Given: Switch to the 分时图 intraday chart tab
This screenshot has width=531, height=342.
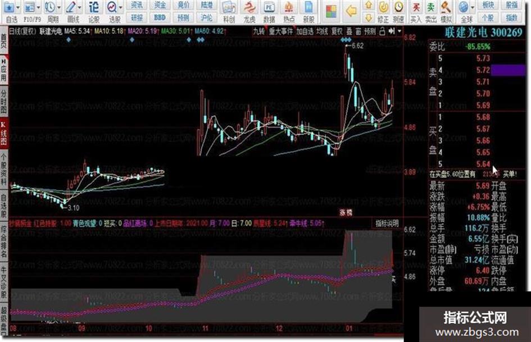Looking at the screenshot, I should (4, 101).
